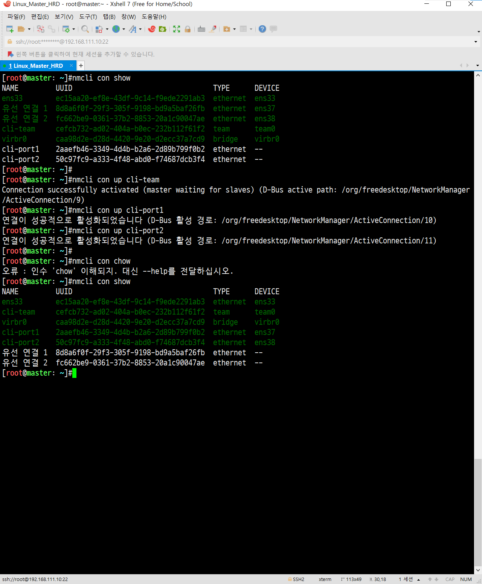Expand the Font dropdown arrow

140,29
